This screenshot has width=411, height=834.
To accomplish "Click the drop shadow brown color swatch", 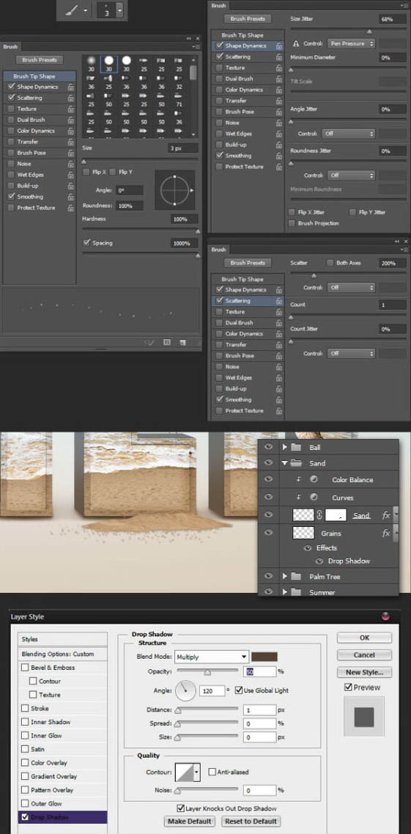I will [x=264, y=657].
